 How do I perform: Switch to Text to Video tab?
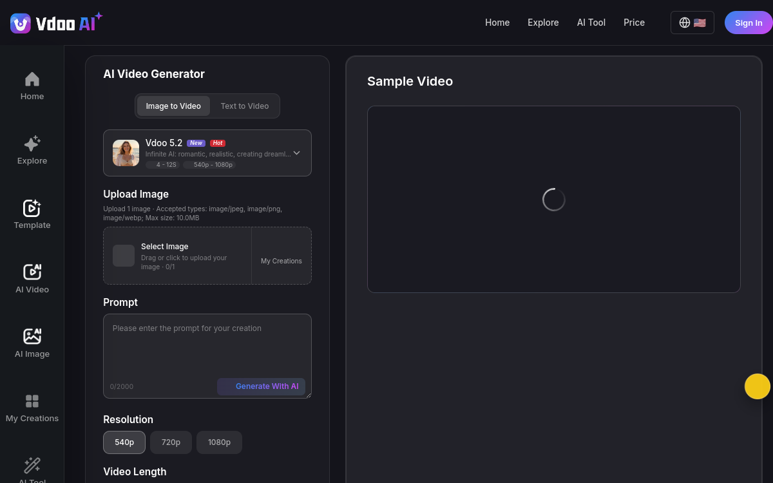point(245,106)
